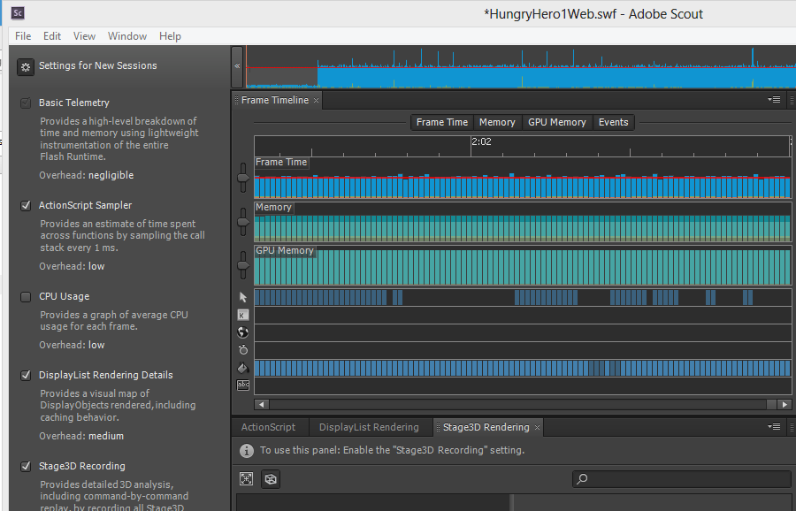Select the timer events stopwatch icon
The width and height of the screenshot is (796, 511).
click(243, 349)
